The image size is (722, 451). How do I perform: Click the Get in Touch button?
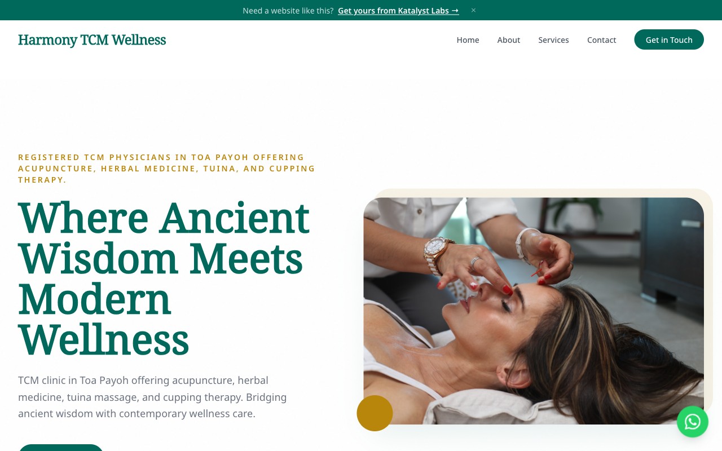[x=668, y=39]
